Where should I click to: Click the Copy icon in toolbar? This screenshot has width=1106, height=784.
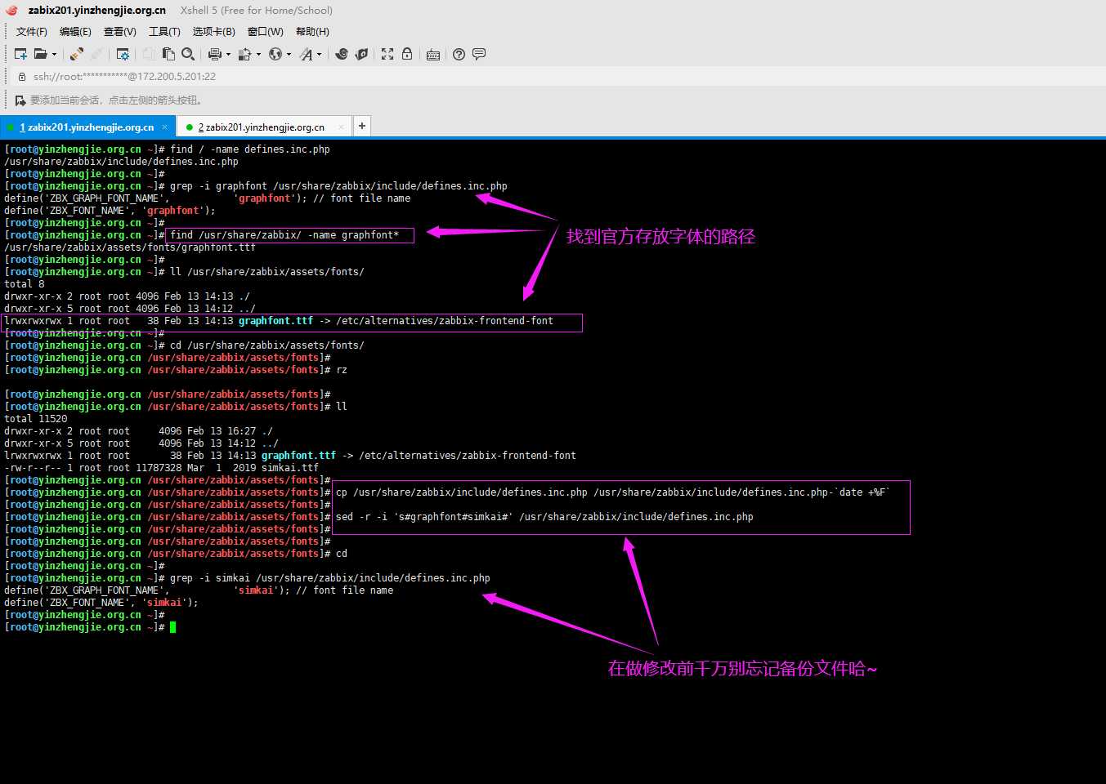(149, 54)
